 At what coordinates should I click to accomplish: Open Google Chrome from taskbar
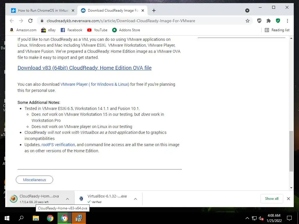tap(50, 218)
